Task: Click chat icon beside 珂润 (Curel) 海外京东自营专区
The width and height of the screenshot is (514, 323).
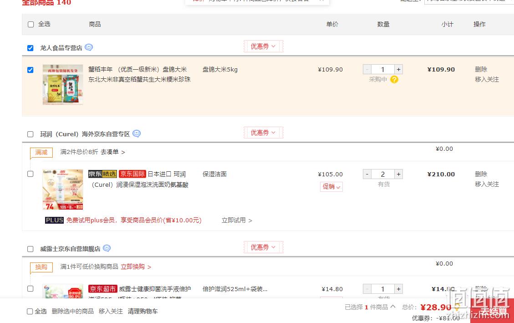Action: (137, 133)
